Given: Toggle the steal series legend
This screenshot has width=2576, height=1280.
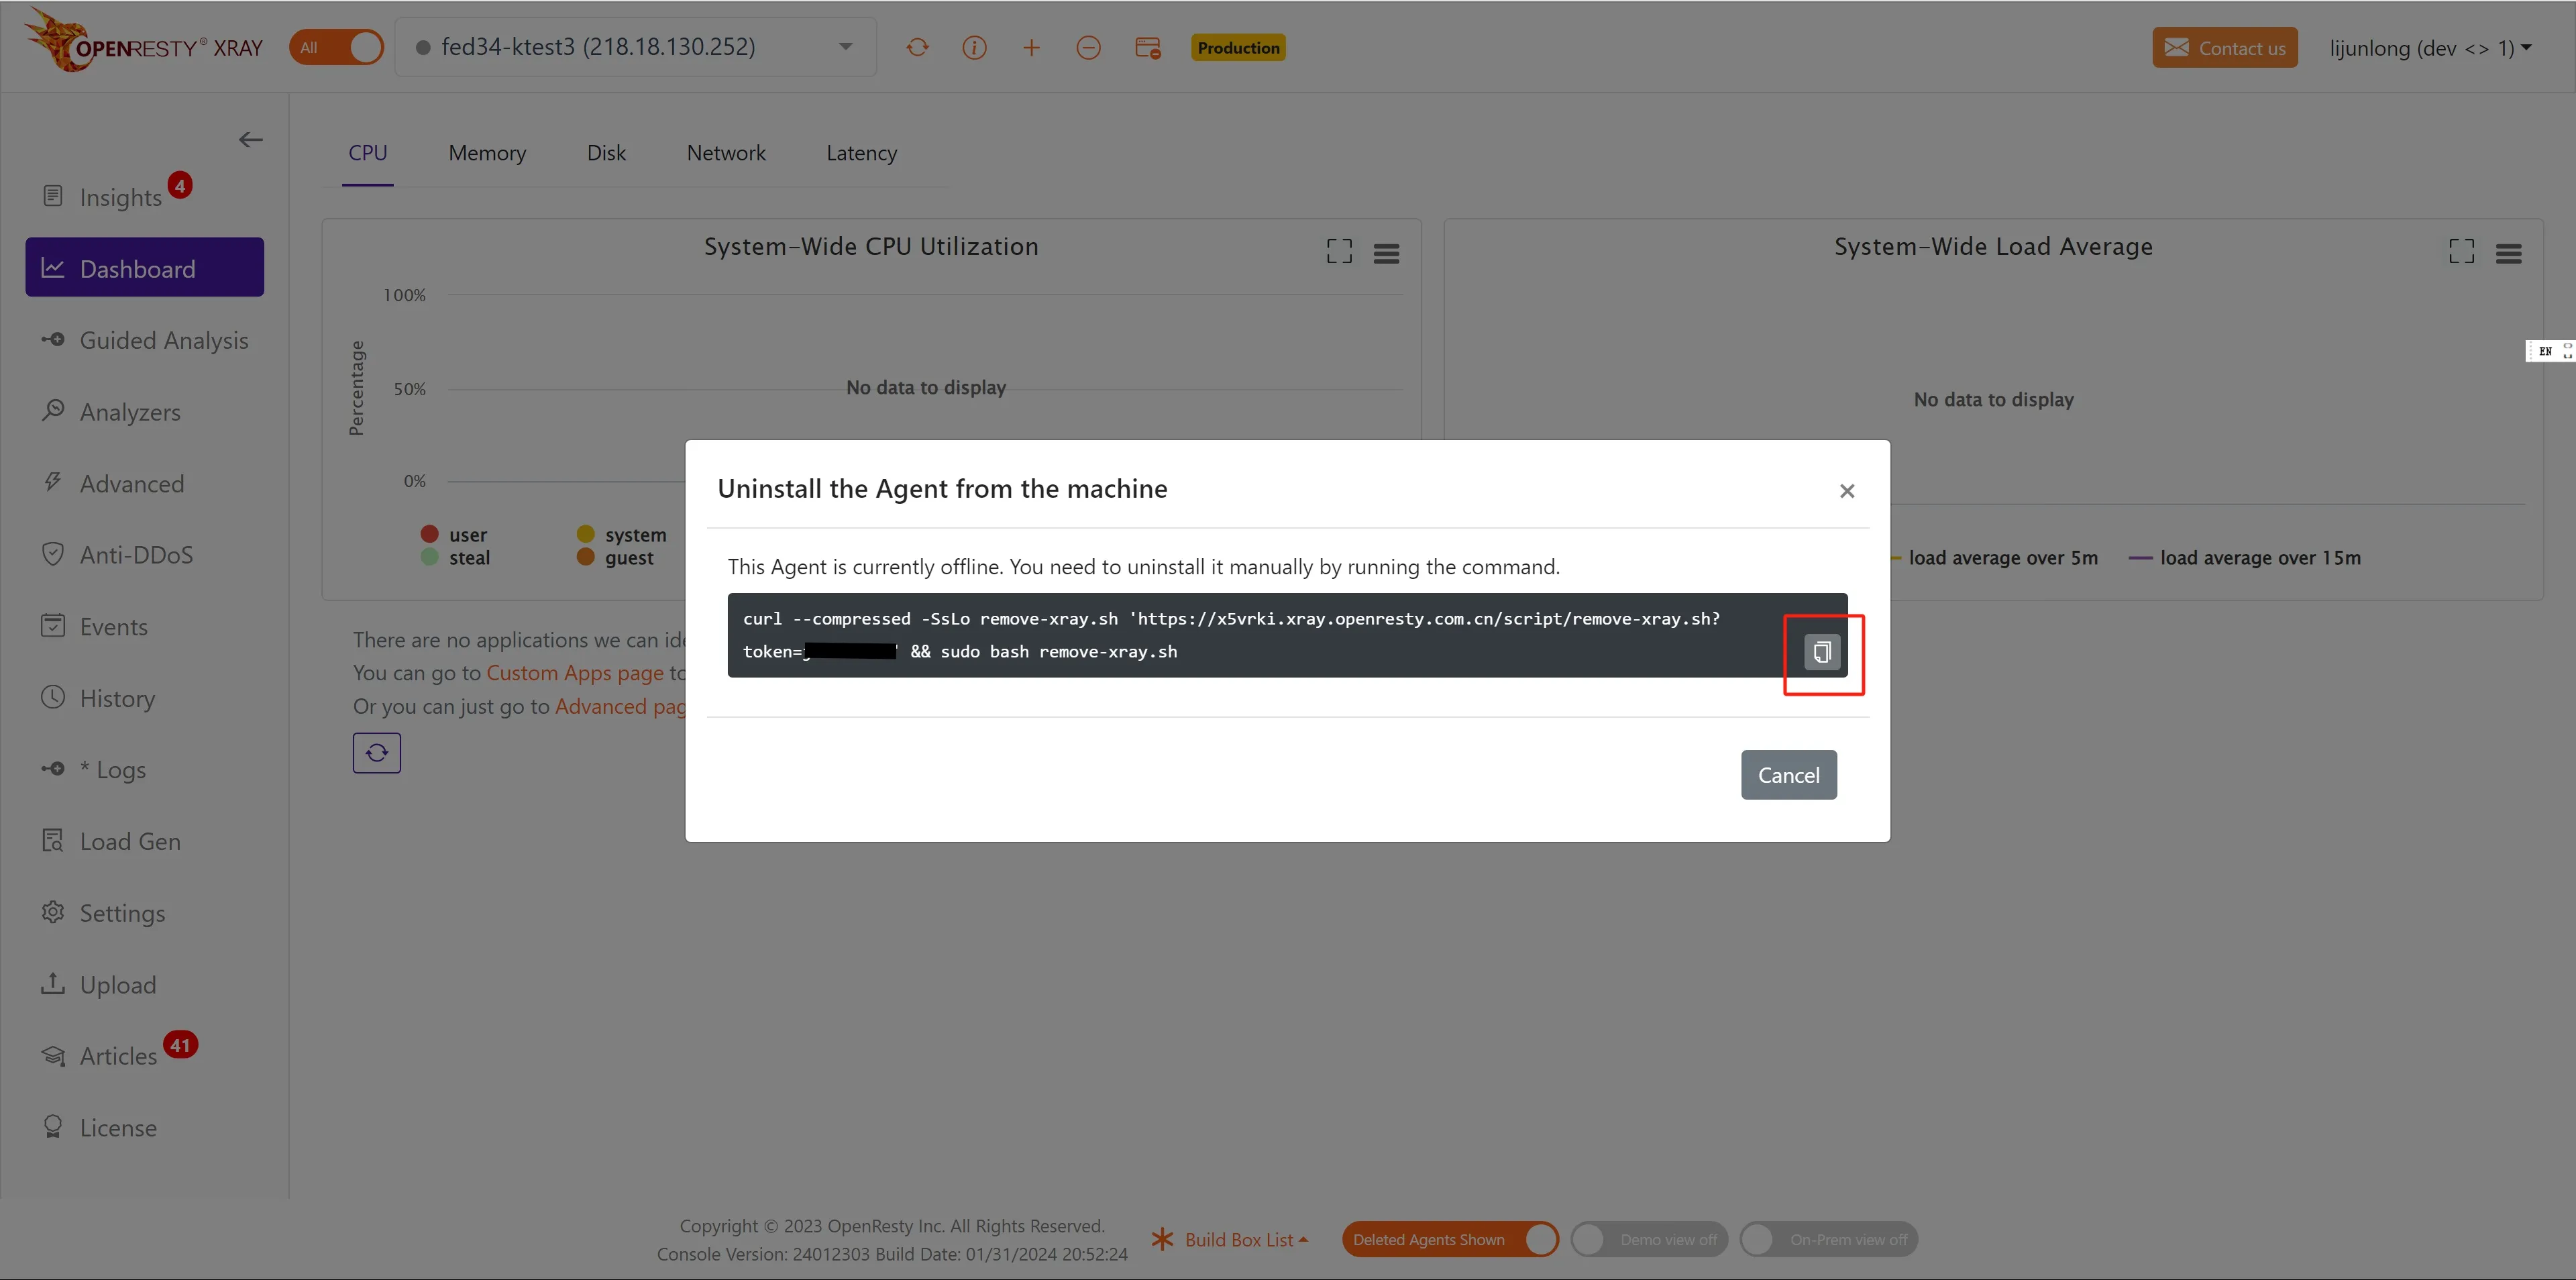Looking at the screenshot, I should [456, 558].
